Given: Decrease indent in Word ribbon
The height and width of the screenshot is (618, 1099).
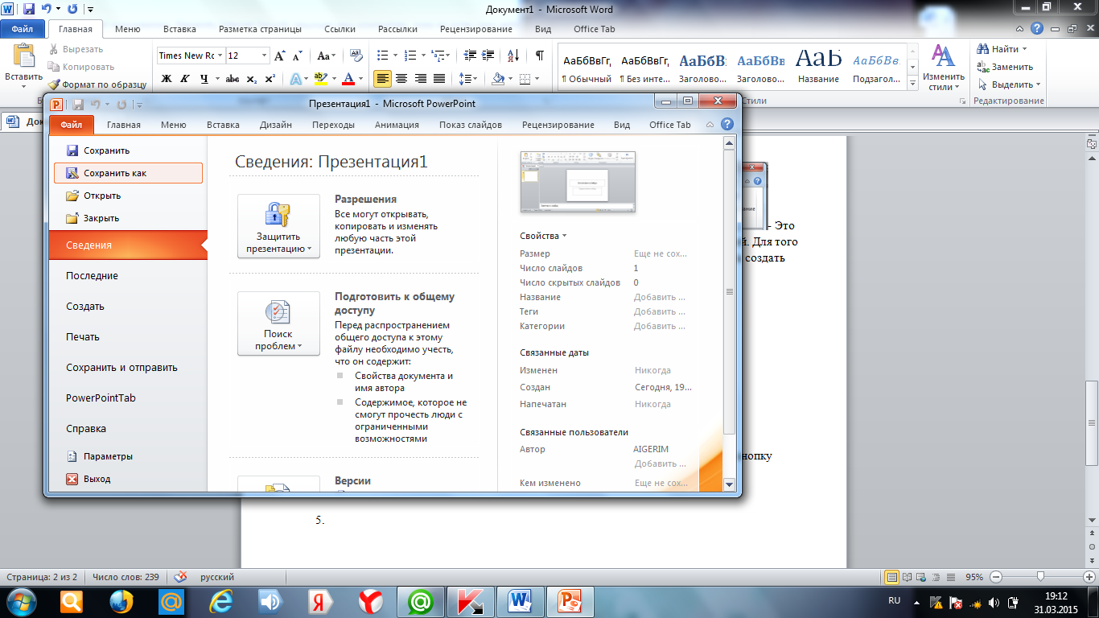Looking at the screenshot, I should coord(471,56).
